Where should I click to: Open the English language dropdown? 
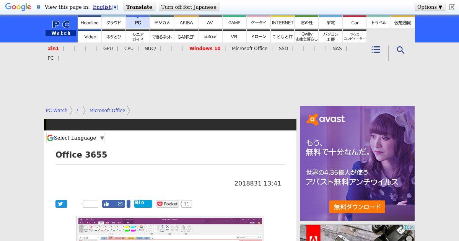(105, 7)
